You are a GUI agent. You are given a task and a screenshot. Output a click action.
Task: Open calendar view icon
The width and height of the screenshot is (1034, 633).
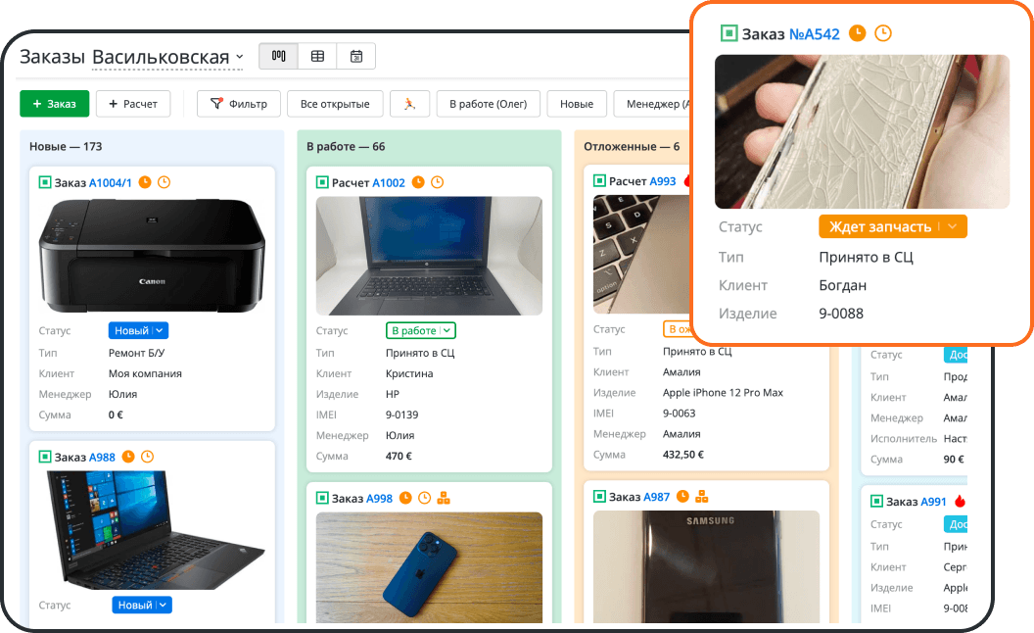[x=356, y=56]
